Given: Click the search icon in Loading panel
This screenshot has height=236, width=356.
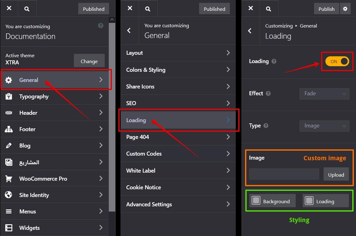Looking at the screenshot, I should click(269, 9).
